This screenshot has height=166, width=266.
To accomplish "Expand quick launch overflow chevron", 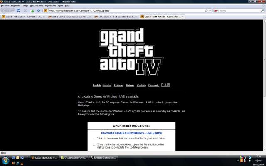I will [x=27, y=157].
